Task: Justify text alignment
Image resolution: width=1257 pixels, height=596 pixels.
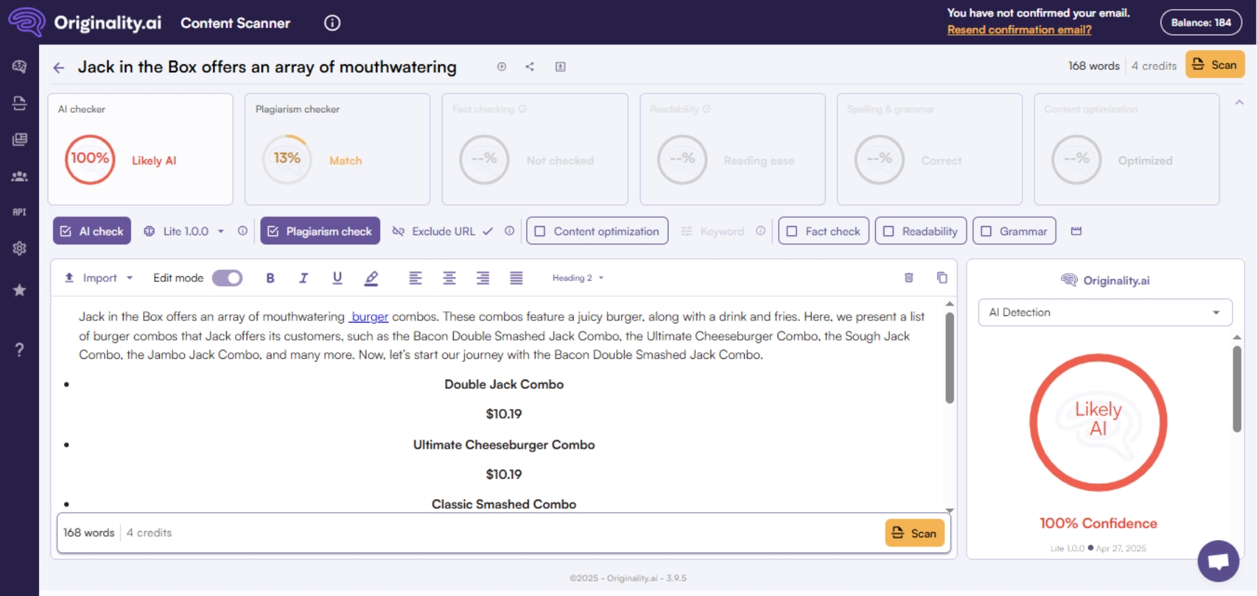Action: tap(516, 278)
